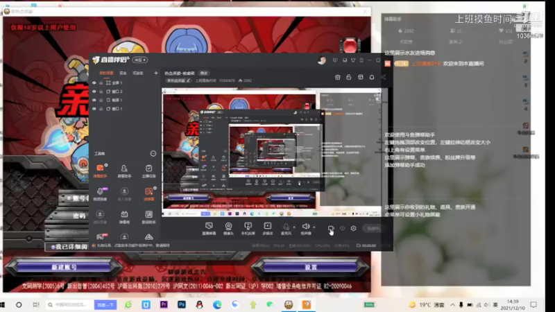
Task: Open the 主播任务 tool
Action: (x=148, y=171)
